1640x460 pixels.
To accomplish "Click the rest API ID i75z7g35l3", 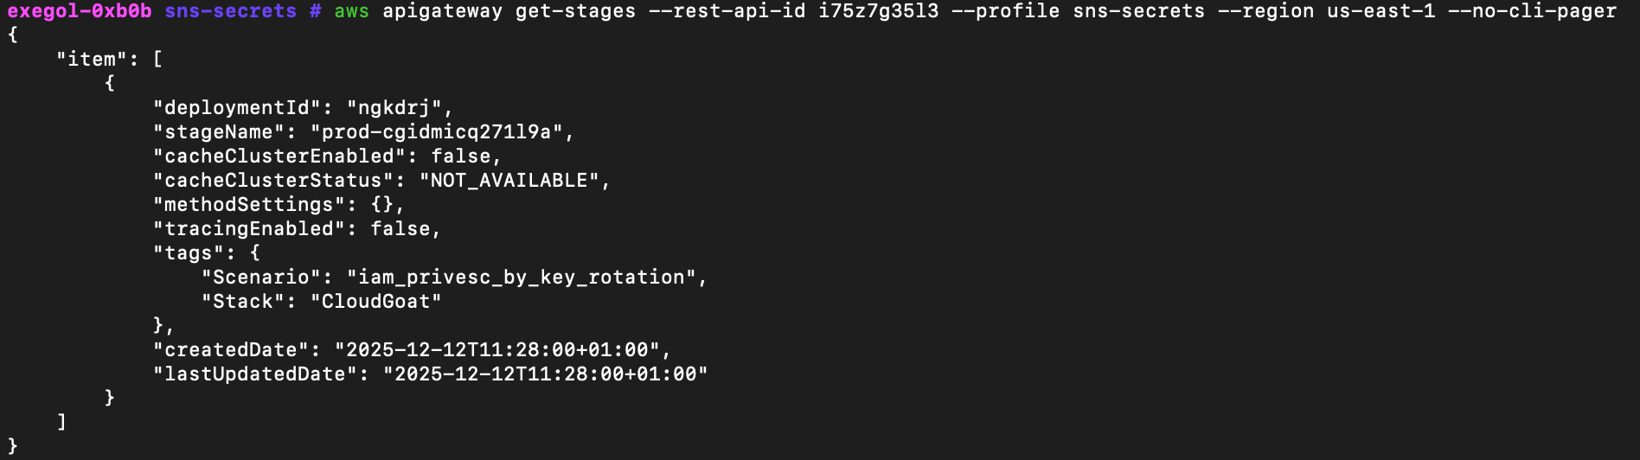I will tap(878, 11).
